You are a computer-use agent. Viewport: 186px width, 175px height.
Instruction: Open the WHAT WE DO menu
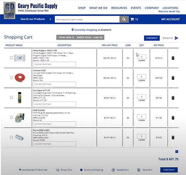(x=98, y=8)
